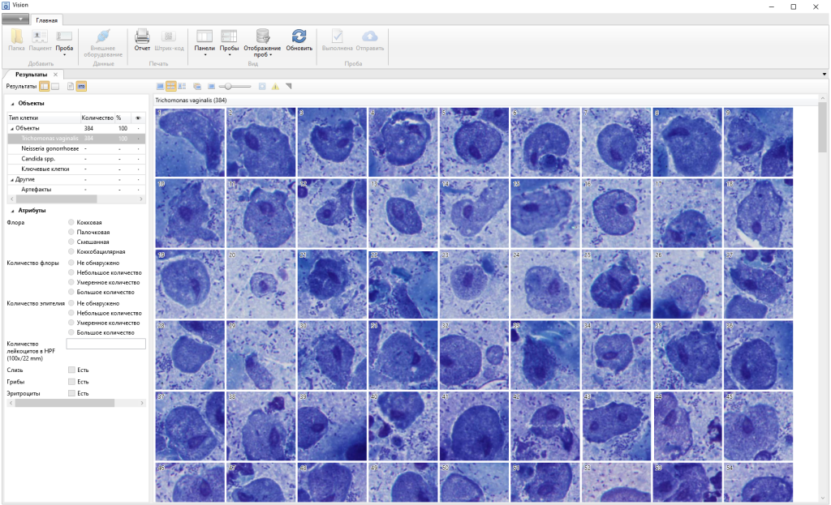This screenshot has width=831, height=505.
Task: Click the Папка folder icon
Action: (16, 36)
